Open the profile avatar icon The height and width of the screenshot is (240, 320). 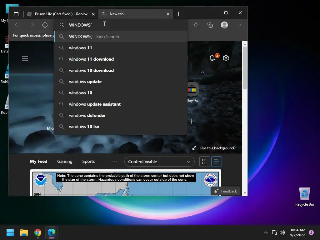click(224, 25)
